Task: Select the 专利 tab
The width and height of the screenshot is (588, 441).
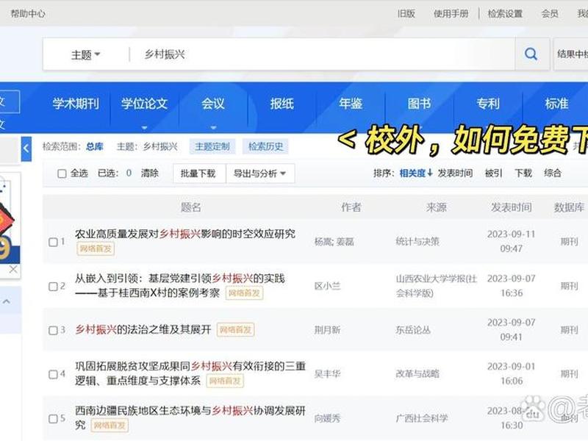Action: 488,104
